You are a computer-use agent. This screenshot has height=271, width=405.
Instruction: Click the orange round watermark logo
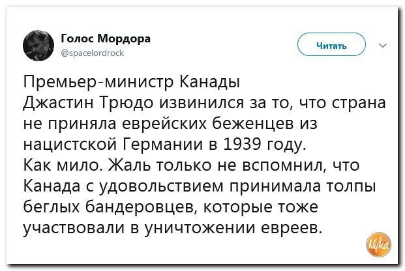click(379, 244)
